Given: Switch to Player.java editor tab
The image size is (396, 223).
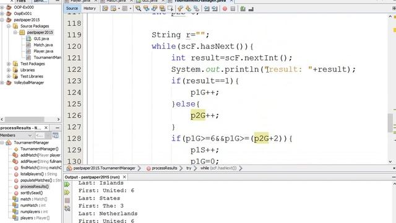Looking at the screenshot, I should 80,1.
